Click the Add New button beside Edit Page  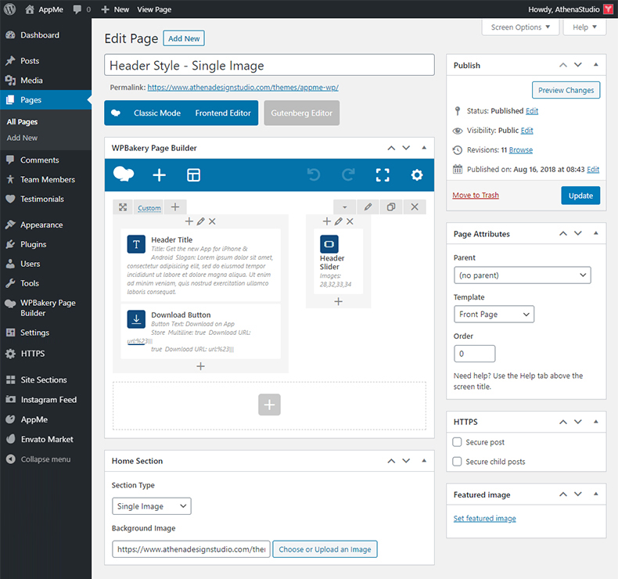184,38
